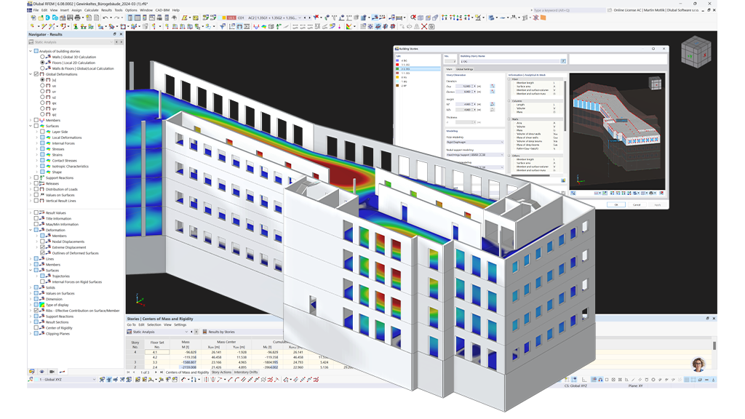This screenshot has height=419, width=745.
Task: Click the pin icon on the Navigator - Results panel
Action: pos(115,35)
